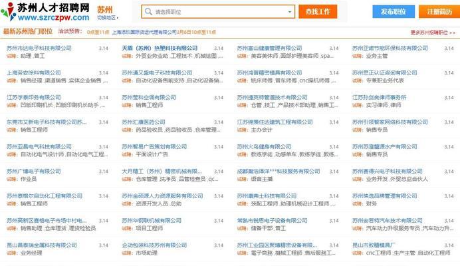This screenshot has height=266, width=460.
Task: Open 苏州苏澄蟹源水产有限公司 listing
Action: pos(385,147)
